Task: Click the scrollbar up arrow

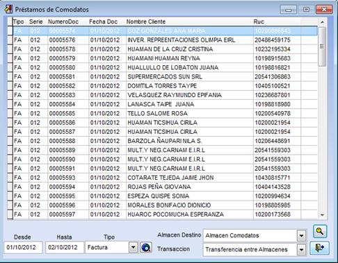Action: coord(322,22)
